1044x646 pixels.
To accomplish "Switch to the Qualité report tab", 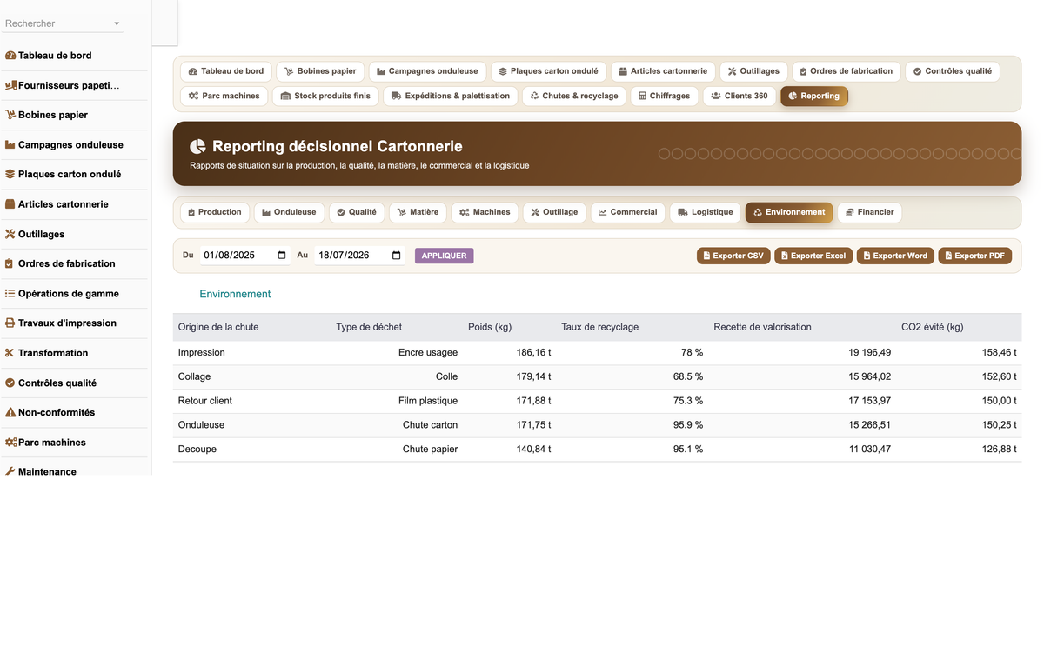I will coord(357,212).
